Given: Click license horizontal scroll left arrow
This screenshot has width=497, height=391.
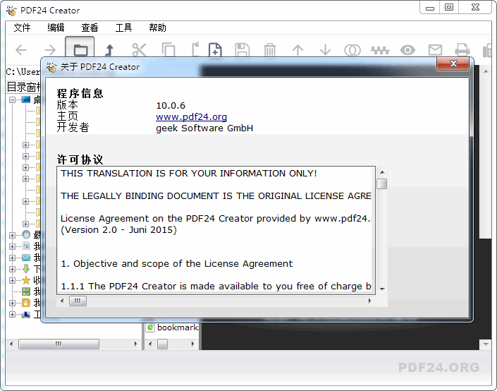Looking at the screenshot, I should pyautogui.click(x=62, y=301).
